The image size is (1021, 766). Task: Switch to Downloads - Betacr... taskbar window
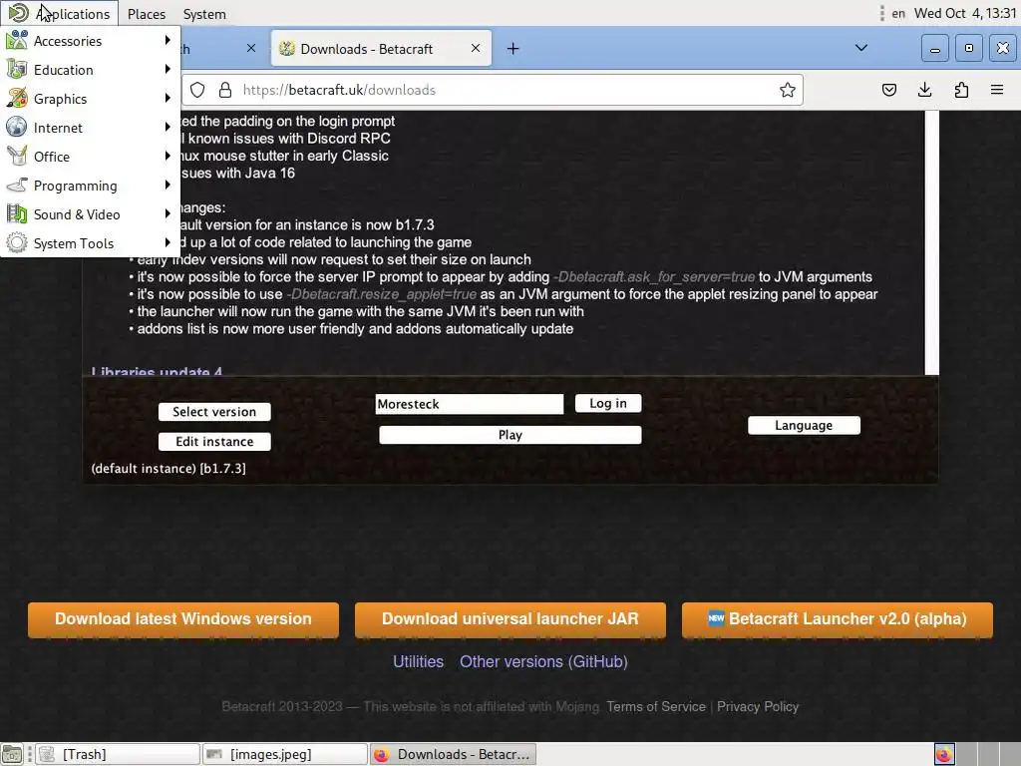click(x=454, y=754)
